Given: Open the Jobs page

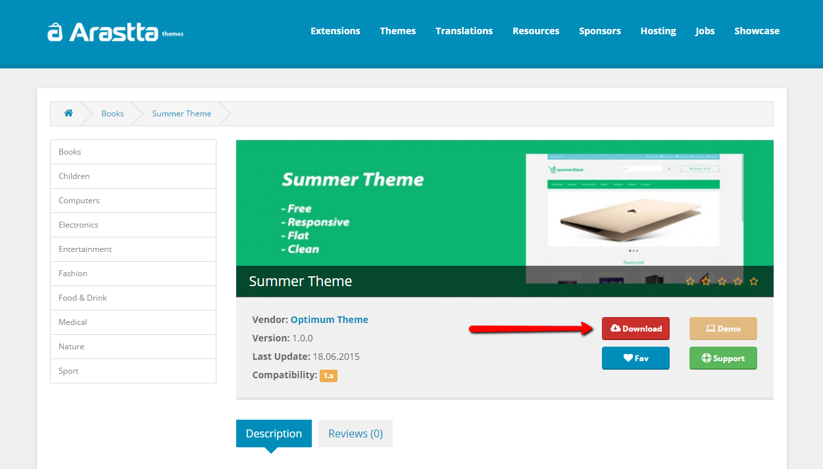Looking at the screenshot, I should (705, 31).
